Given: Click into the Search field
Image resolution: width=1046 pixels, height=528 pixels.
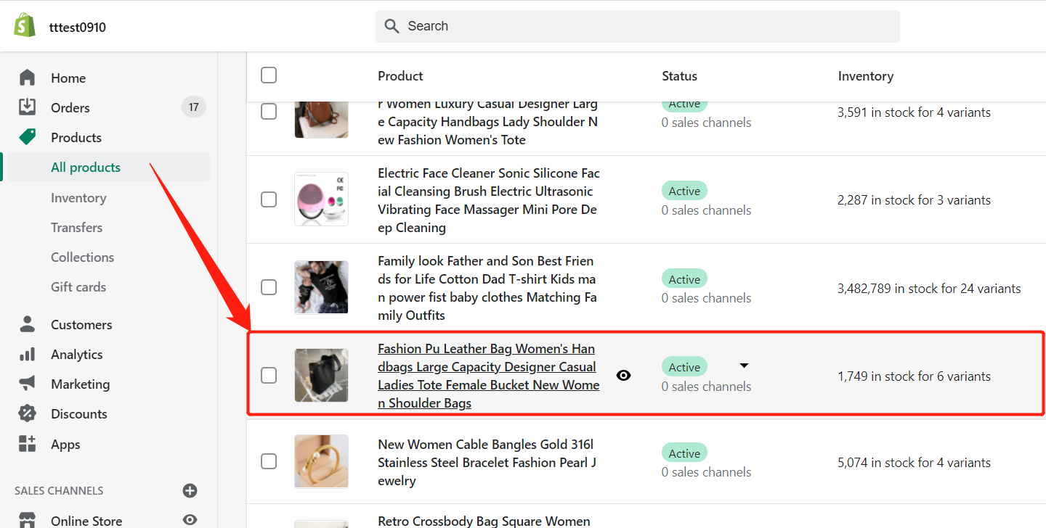Looking at the screenshot, I should coord(637,26).
